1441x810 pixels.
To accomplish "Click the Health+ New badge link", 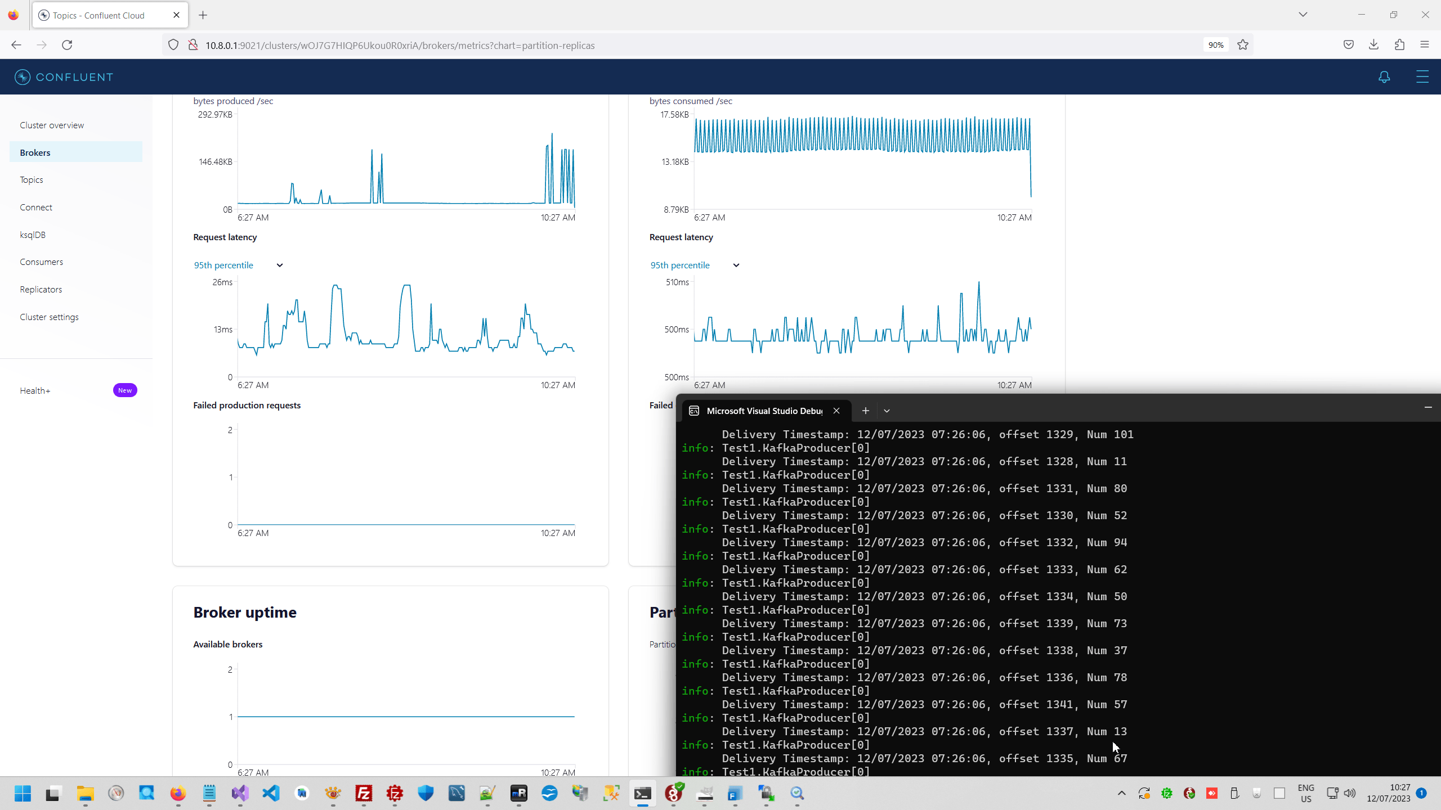I will click(x=124, y=390).
